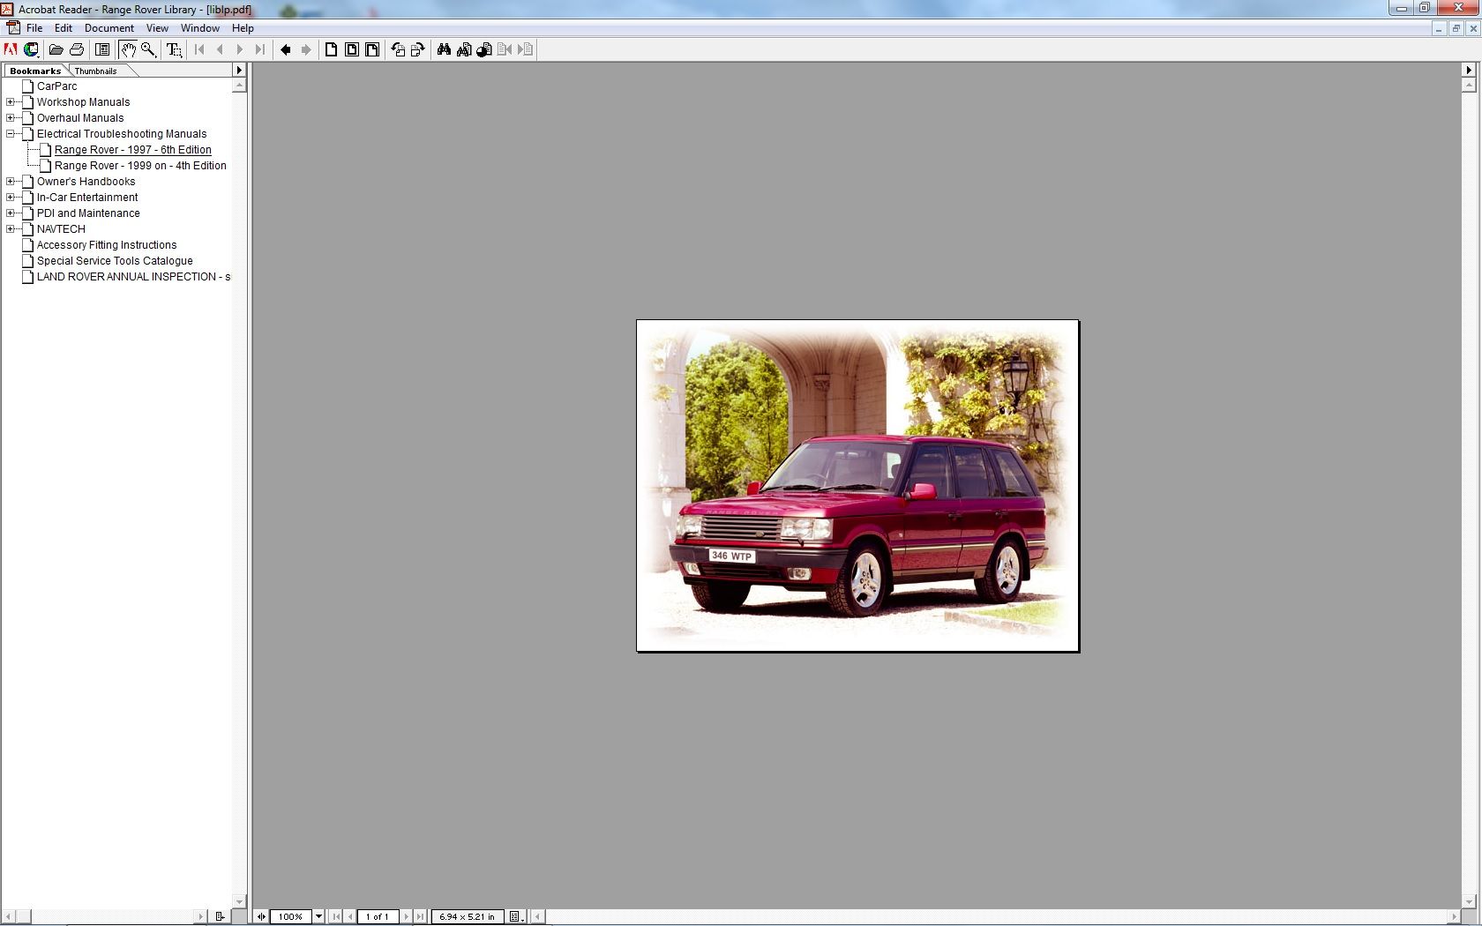Viewport: 1482px width, 926px height.
Task: Rotate the view clockwise
Action: (x=418, y=50)
